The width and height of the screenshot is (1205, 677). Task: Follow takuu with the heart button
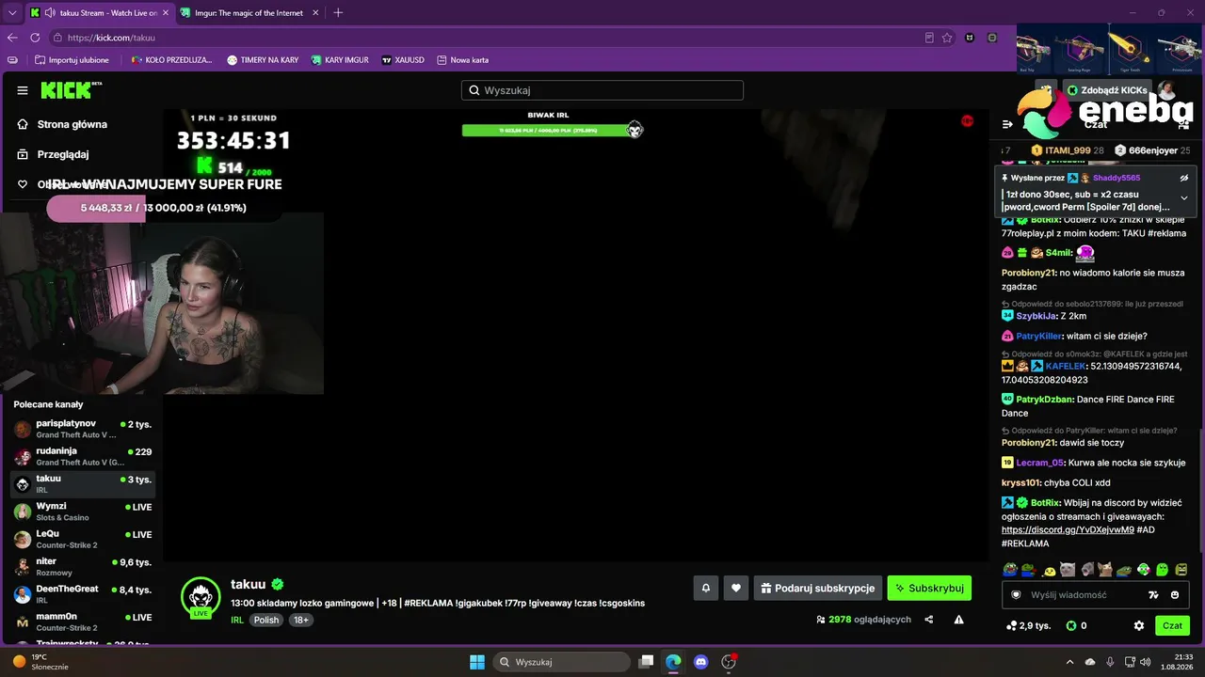click(x=736, y=589)
